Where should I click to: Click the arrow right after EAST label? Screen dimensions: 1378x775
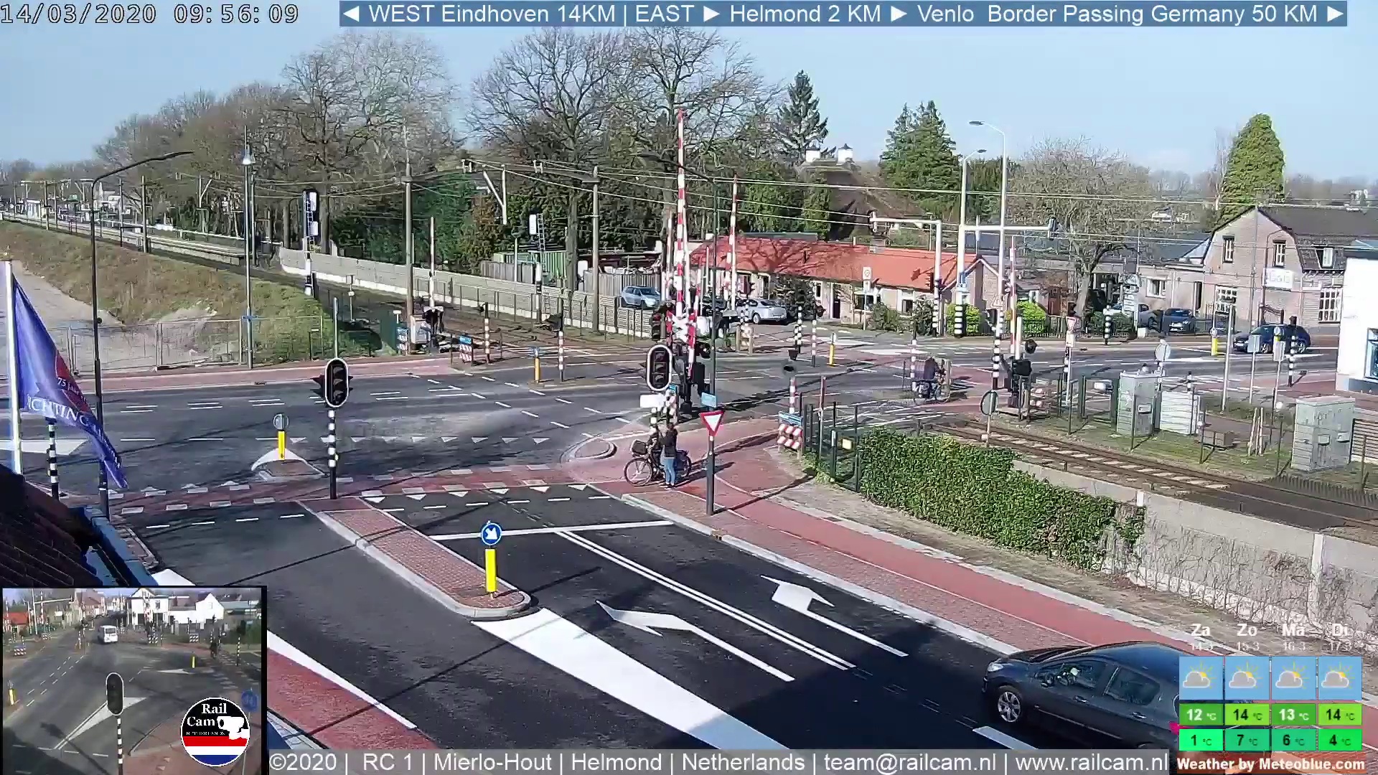point(711,14)
